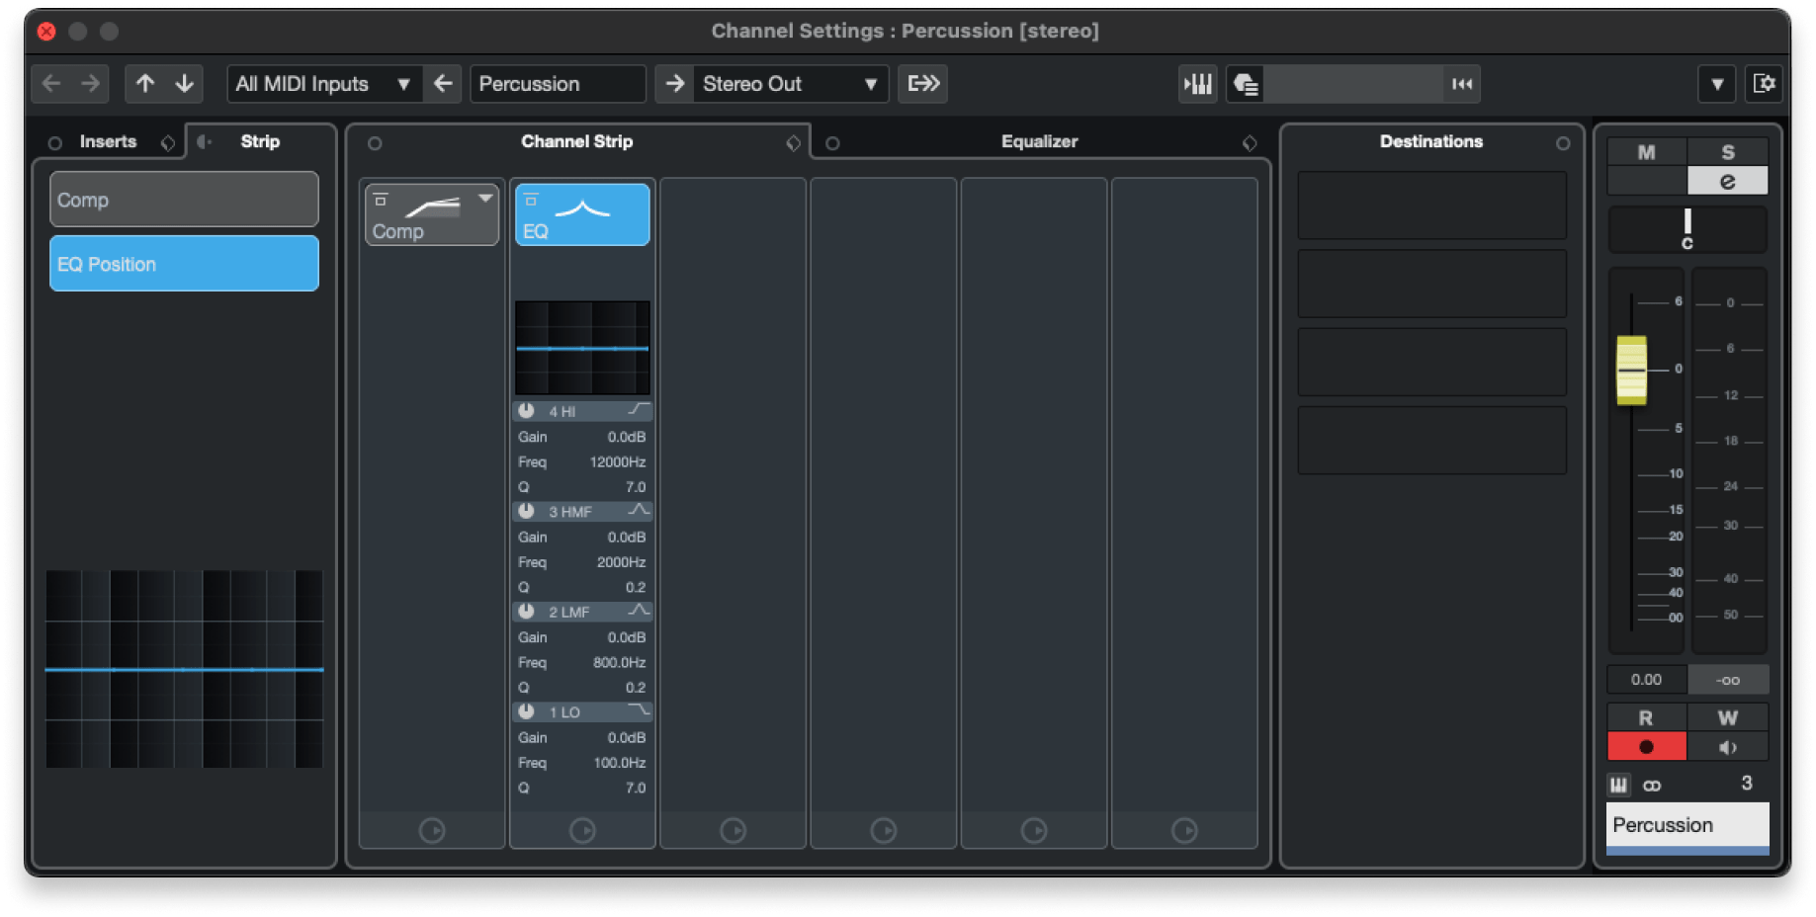
Task: Click the -oo peak meter value
Action: pos(1727,680)
